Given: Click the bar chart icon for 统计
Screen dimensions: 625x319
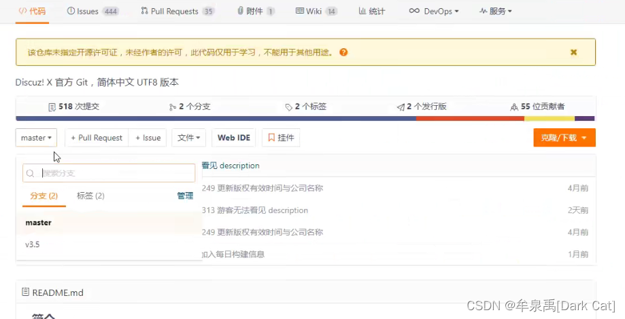Looking at the screenshot, I should (x=362, y=11).
